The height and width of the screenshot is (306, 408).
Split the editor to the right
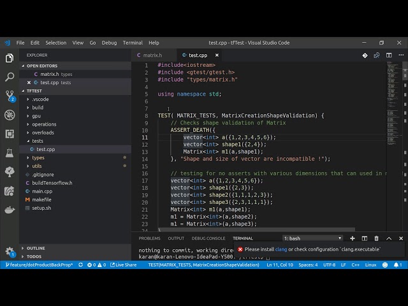[389, 55]
